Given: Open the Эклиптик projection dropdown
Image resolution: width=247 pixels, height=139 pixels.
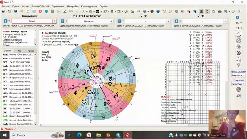Looking at the screenshot, I should pyautogui.click(x=239, y=84).
